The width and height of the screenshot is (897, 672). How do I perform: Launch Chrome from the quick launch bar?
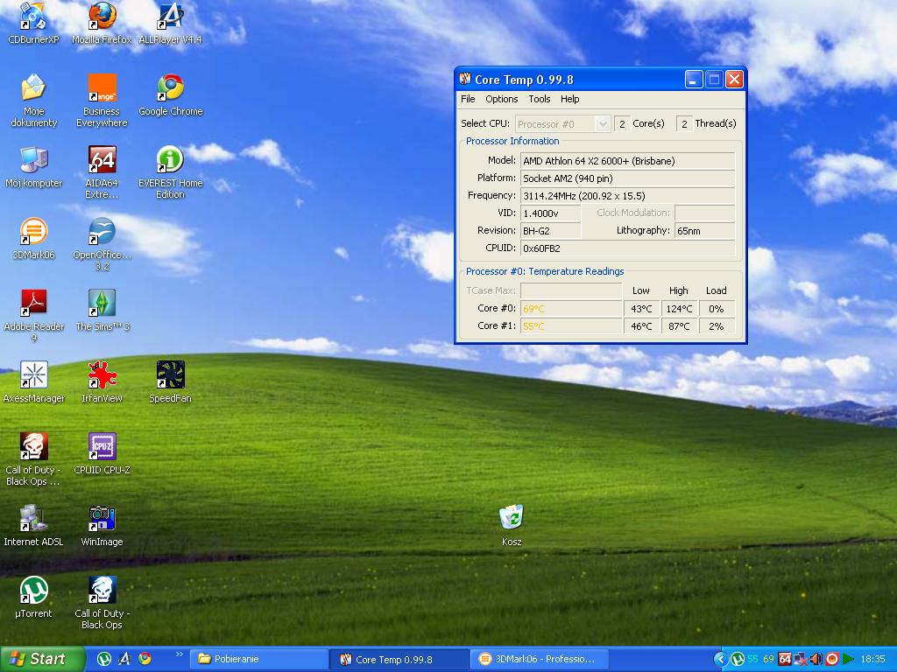click(x=145, y=659)
